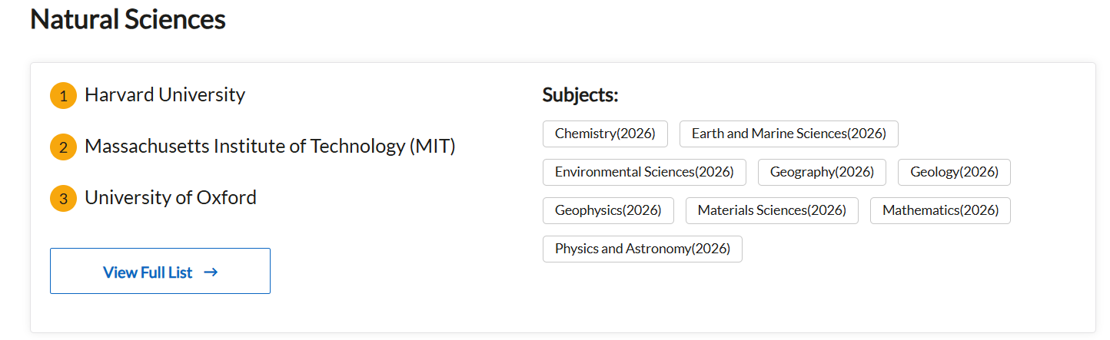Select the Mathematics(2026) subject tag

click(940, 210)
